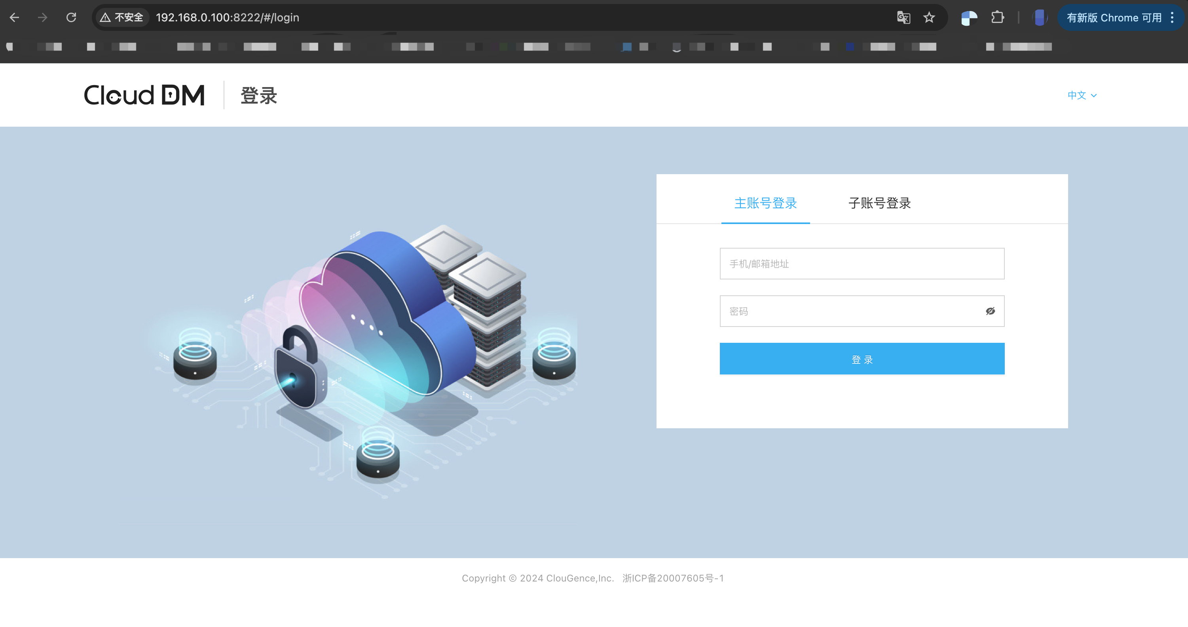Click the 不安全 site security indicator

point(122,17)
